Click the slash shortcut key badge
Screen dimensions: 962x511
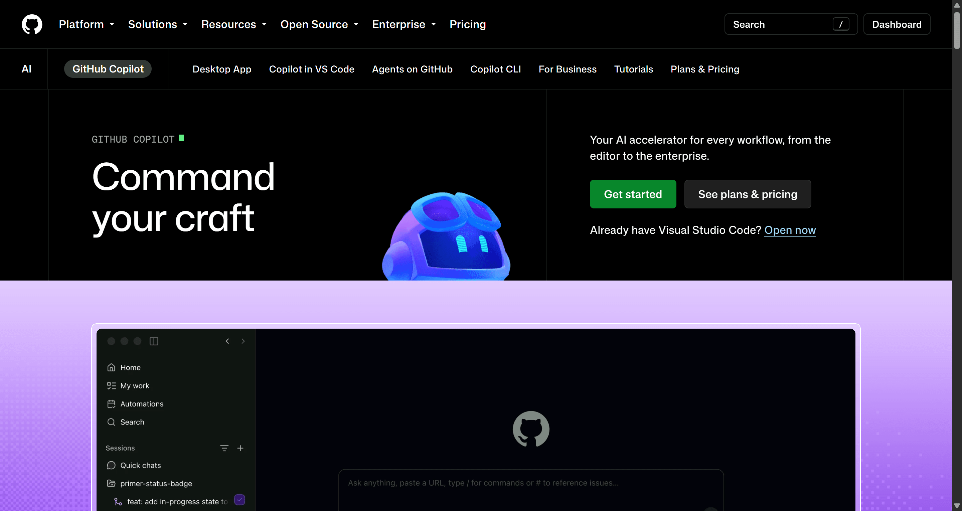click(x=841, y=24)
